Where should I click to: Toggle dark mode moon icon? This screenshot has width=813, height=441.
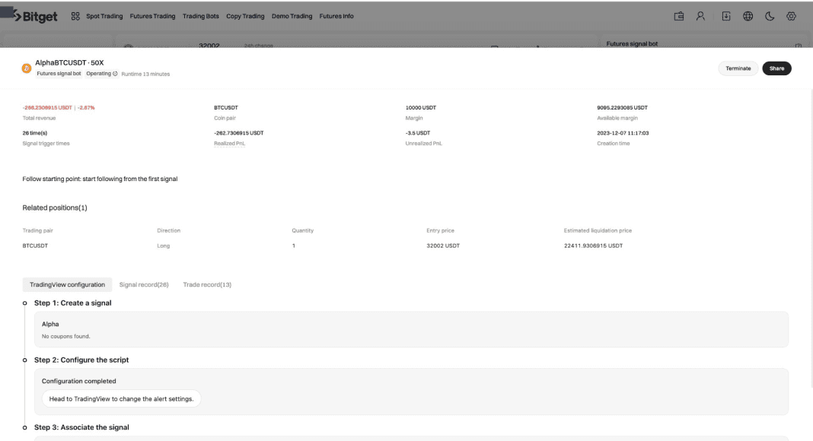tap(769, 16)
